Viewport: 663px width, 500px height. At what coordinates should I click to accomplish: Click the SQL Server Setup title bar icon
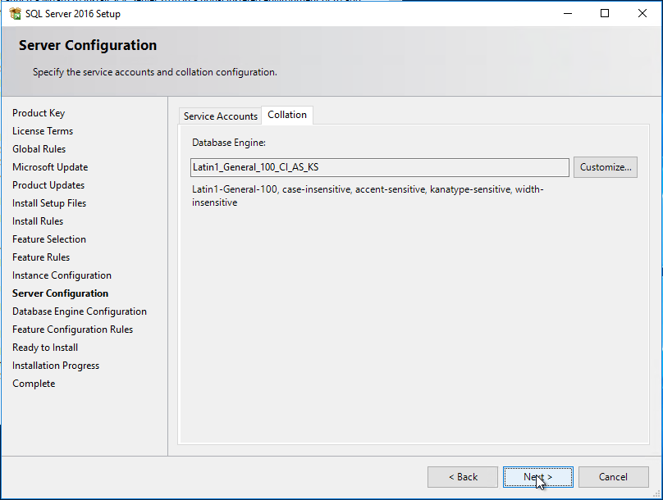click(15, 14)
